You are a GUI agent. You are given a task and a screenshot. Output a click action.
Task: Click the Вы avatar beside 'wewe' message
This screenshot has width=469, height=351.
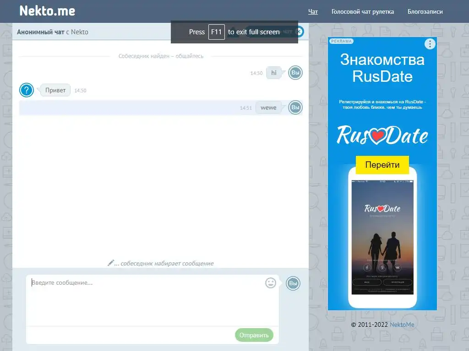[x=295, y=107]
